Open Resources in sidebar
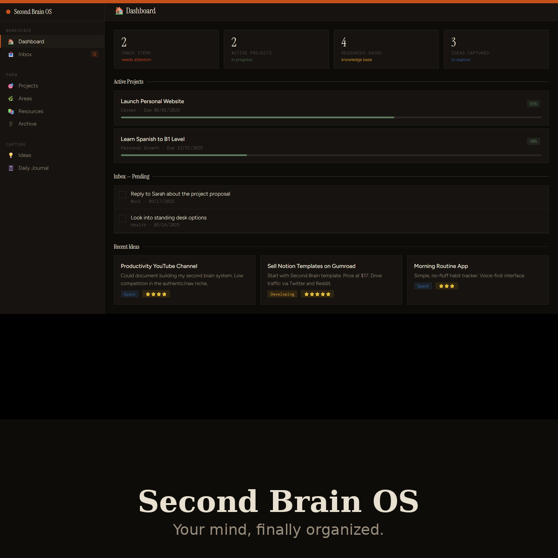This screenshot has height=558, width=558. [x=52, y=111]
